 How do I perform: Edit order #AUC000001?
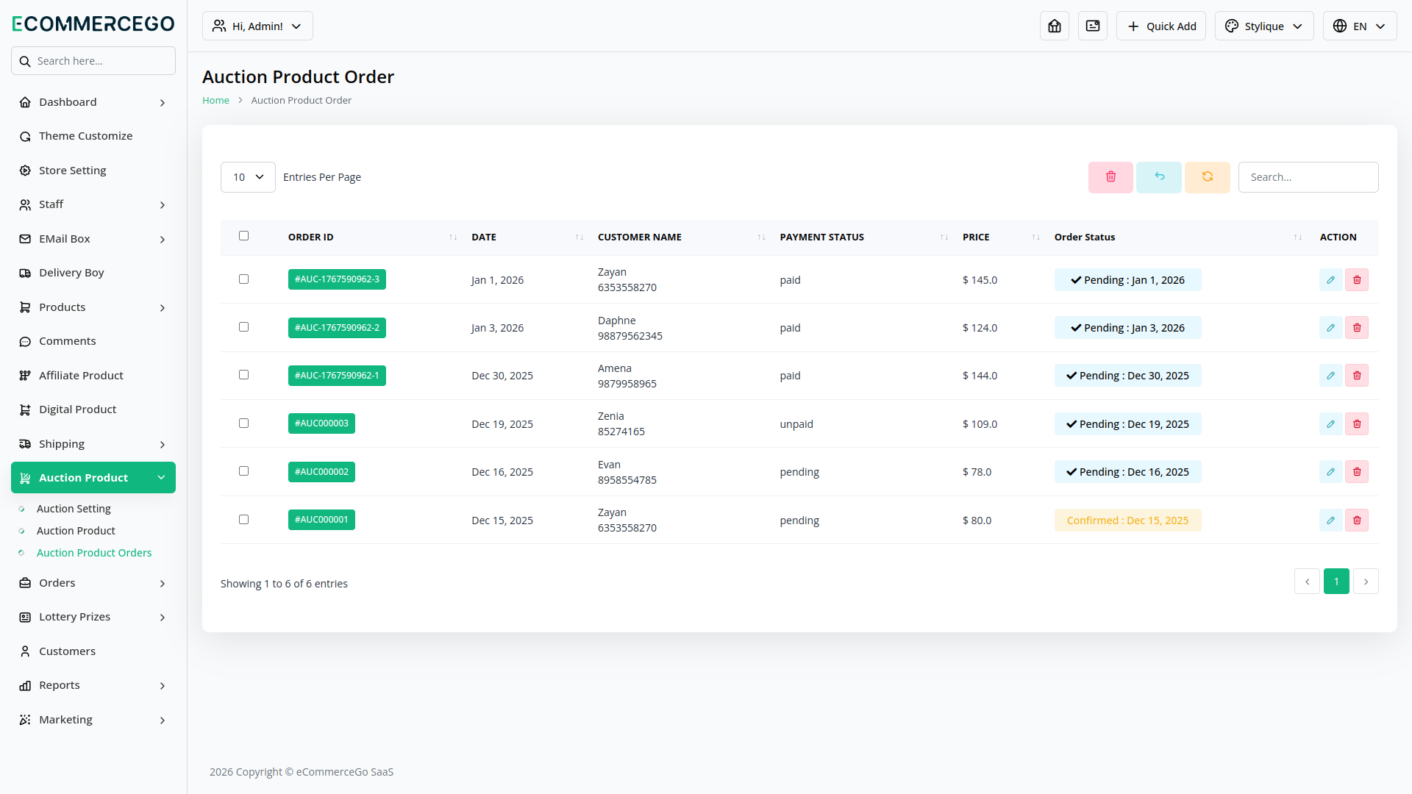click(1330, 521)
